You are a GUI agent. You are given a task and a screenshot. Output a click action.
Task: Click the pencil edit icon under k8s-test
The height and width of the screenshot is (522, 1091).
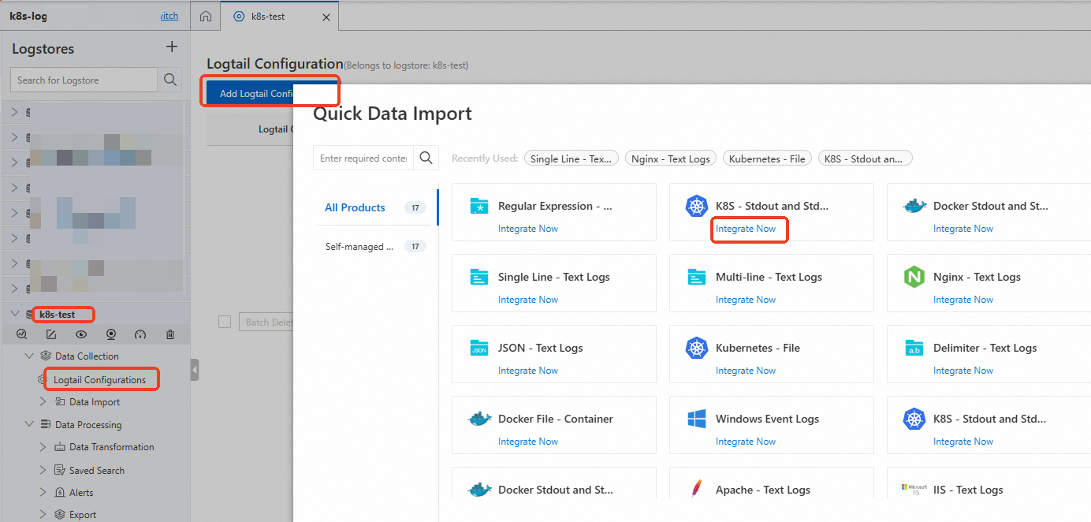(51, 334)
